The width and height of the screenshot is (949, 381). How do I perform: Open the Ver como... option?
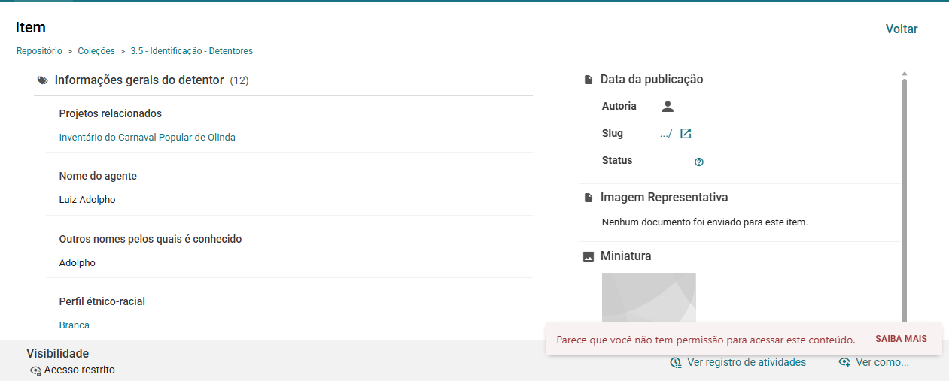click(x=882, y=362)
